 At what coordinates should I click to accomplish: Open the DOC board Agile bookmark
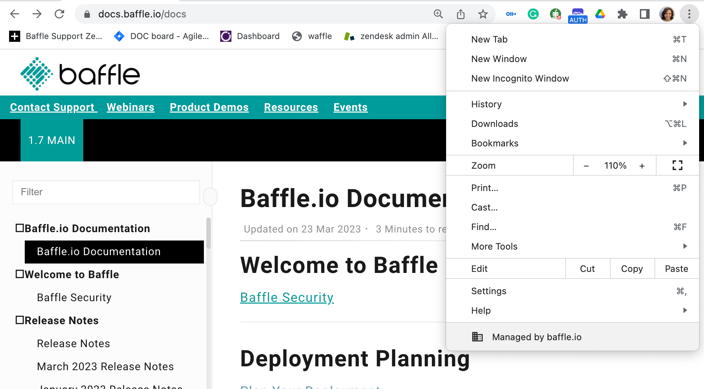point(161,36)
